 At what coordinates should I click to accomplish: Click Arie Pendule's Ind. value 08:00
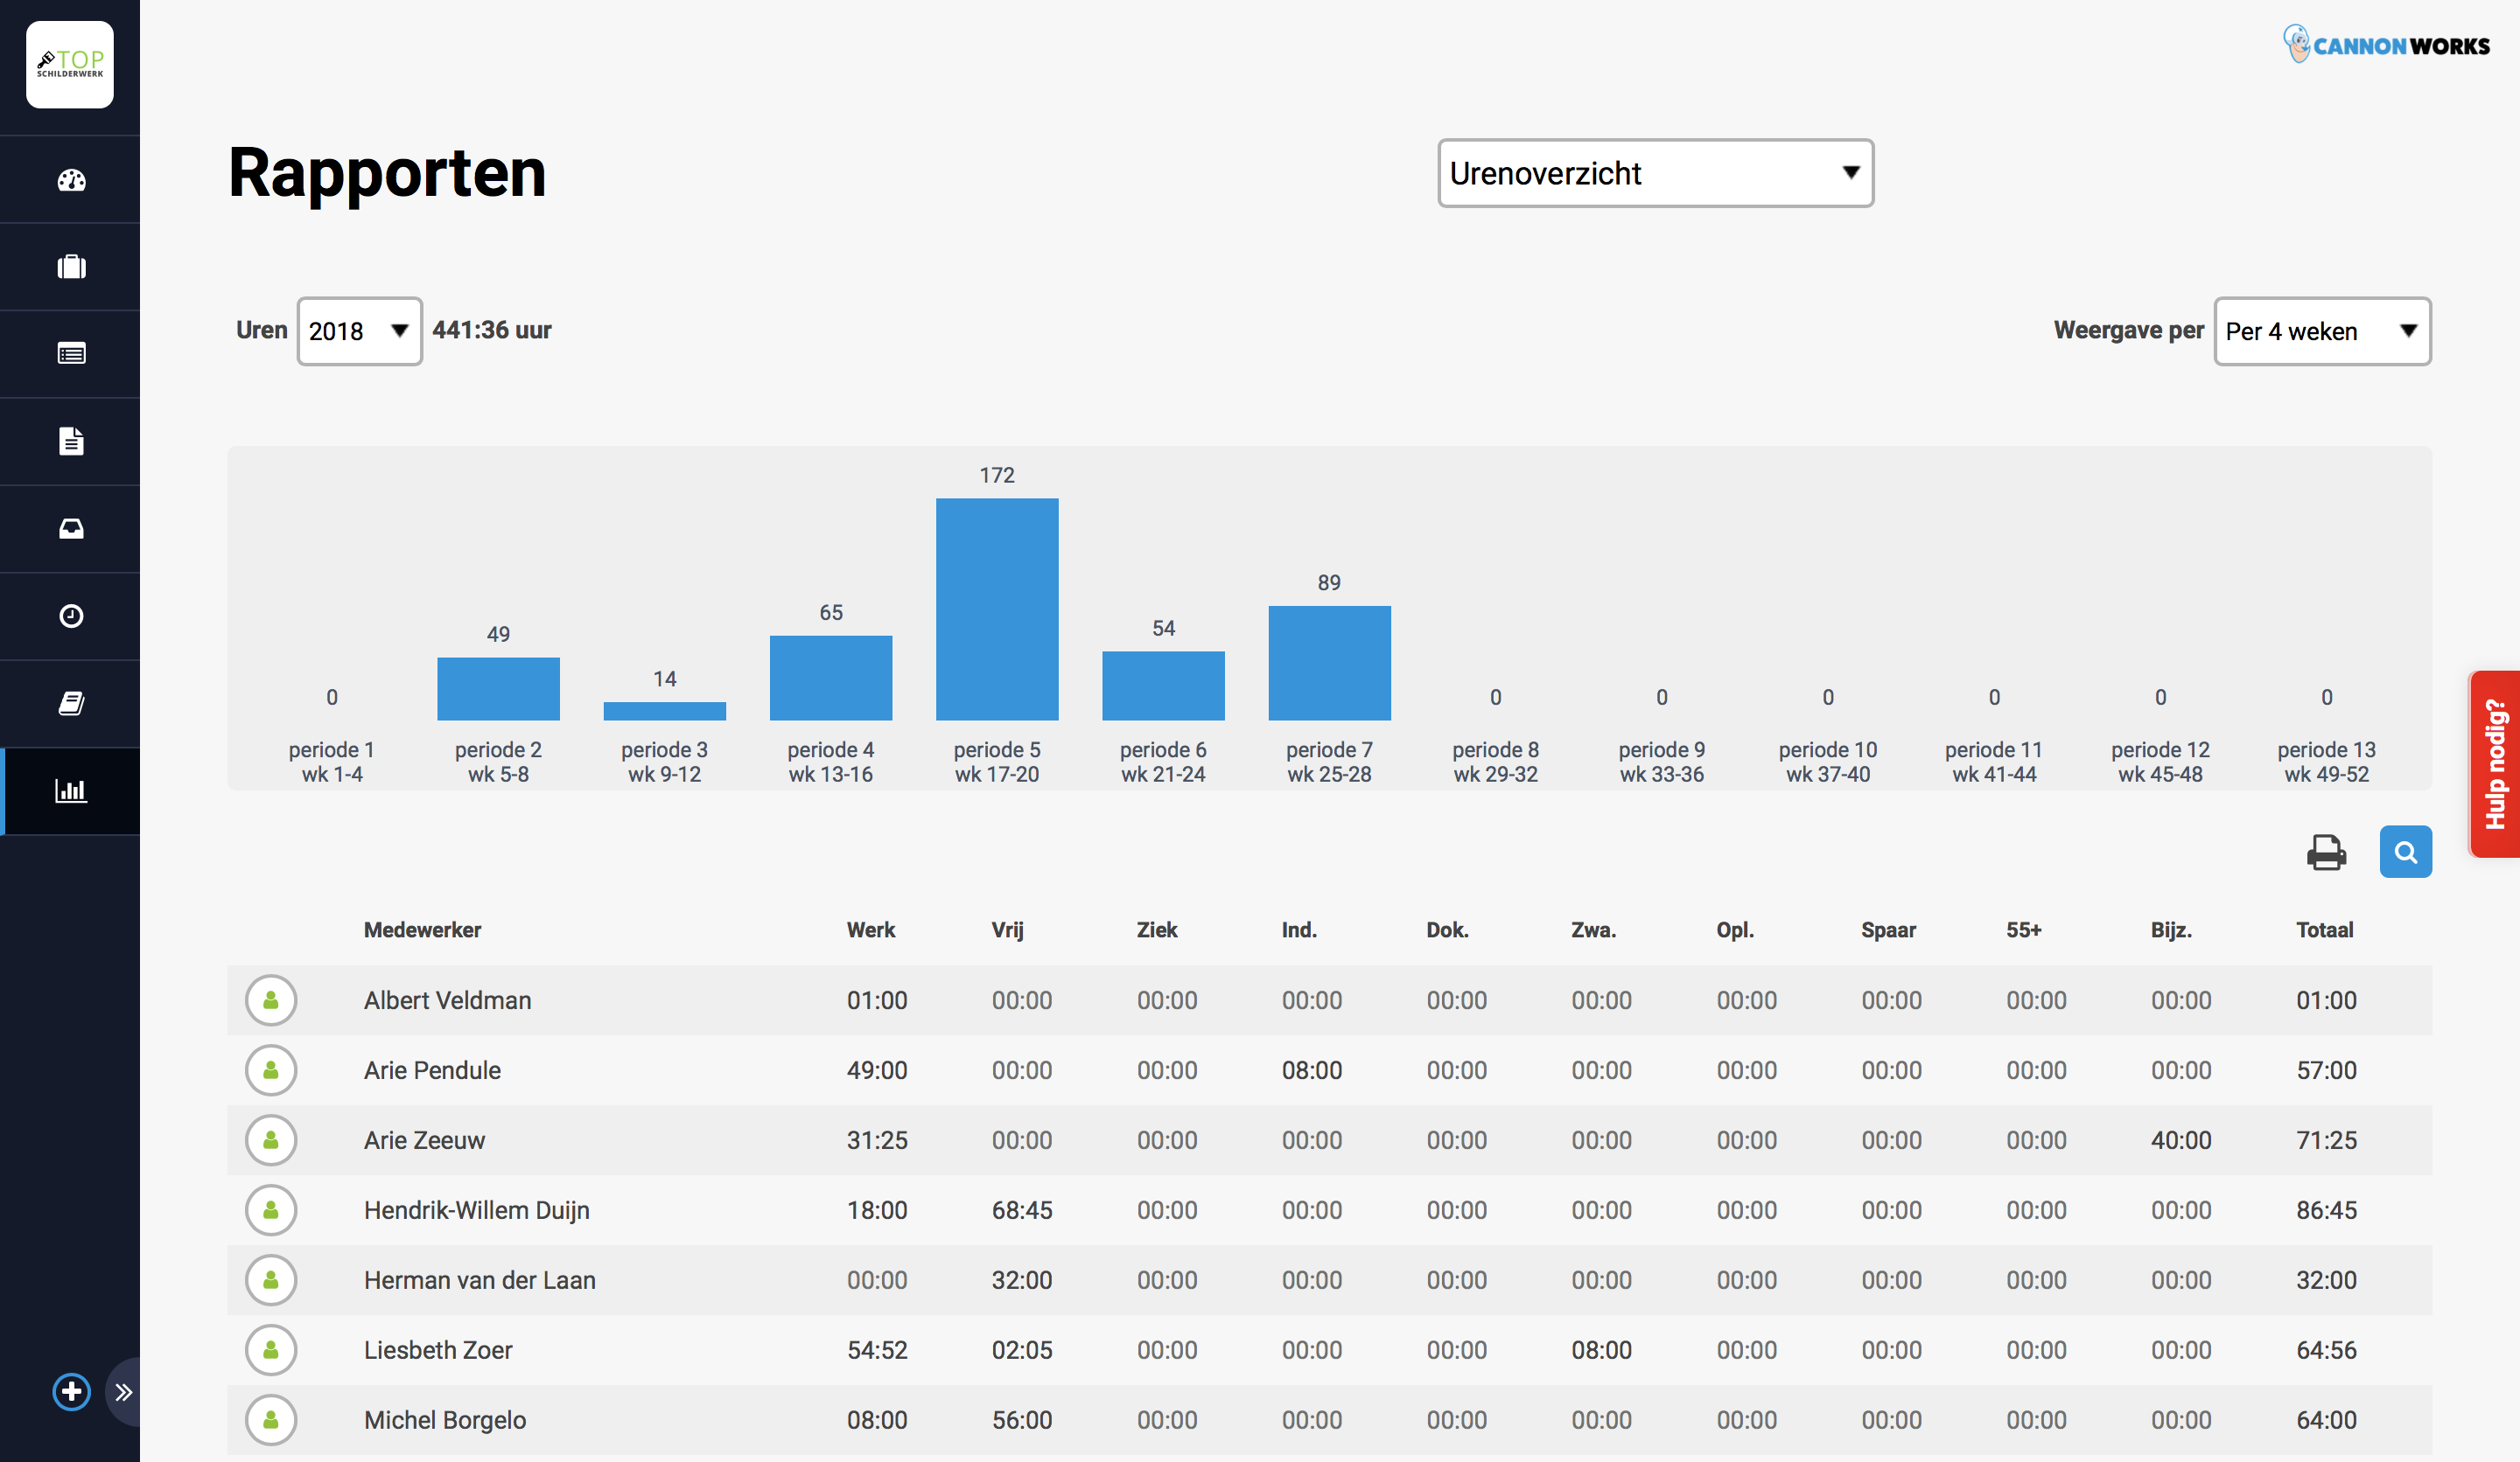1311,1070
